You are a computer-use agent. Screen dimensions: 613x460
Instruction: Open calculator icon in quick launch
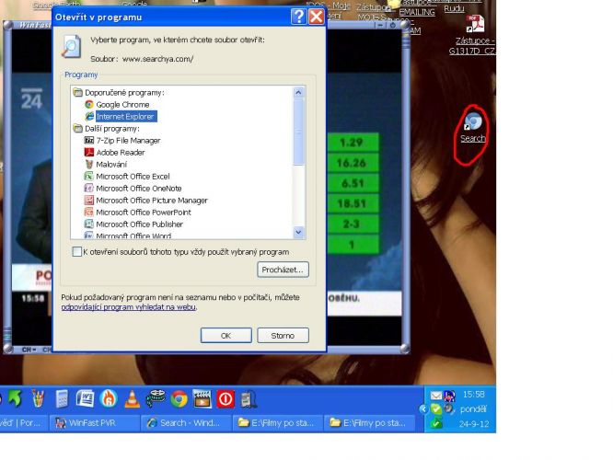coord(62,399)
